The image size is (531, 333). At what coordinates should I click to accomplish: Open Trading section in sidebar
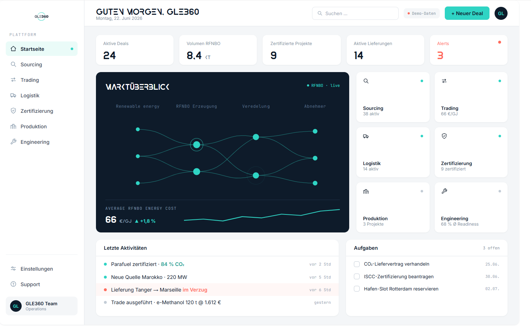(41, 80)
